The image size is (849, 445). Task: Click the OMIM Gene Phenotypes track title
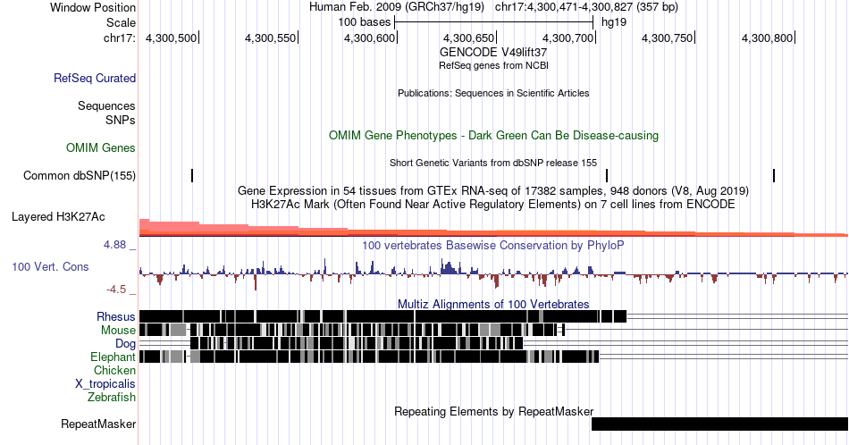coord(493,135)
